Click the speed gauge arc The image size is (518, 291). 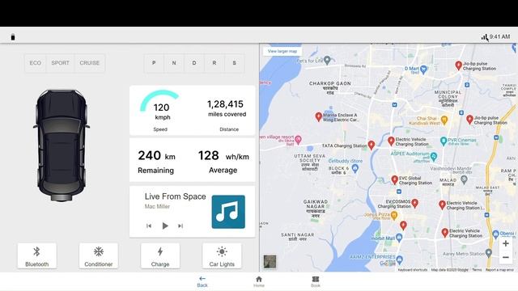159,100
